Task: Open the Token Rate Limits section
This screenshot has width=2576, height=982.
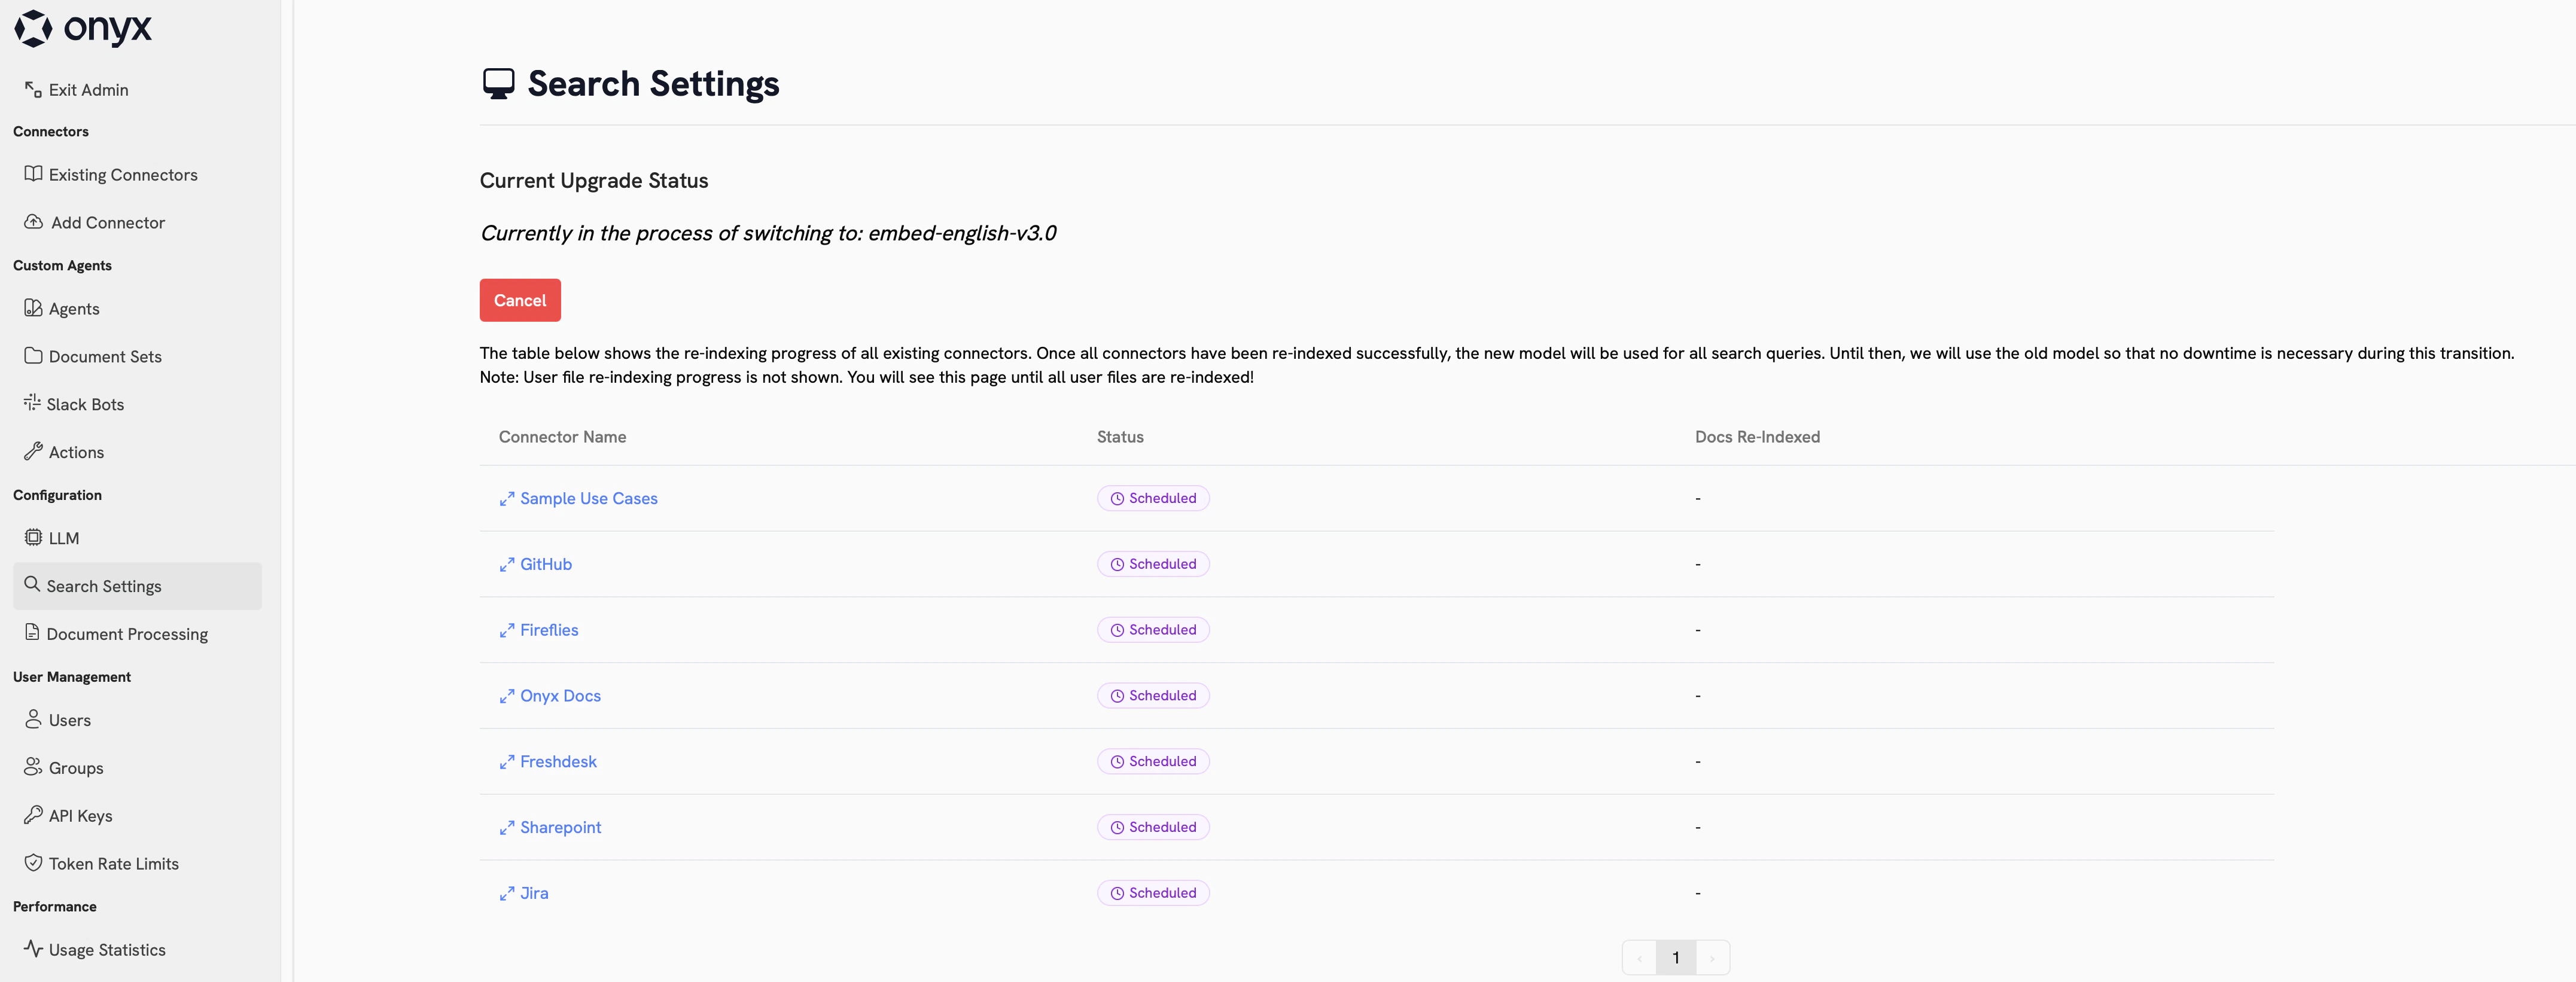Action: coord(113,863)
